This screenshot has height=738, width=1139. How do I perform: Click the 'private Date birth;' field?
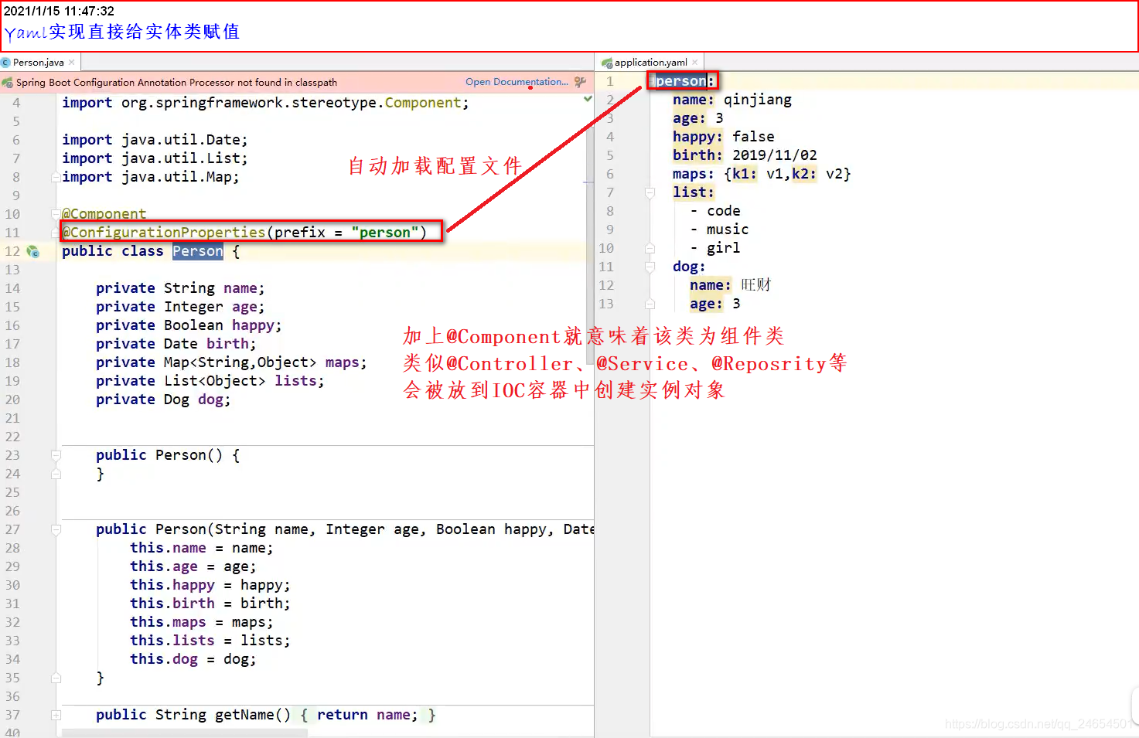176,344
